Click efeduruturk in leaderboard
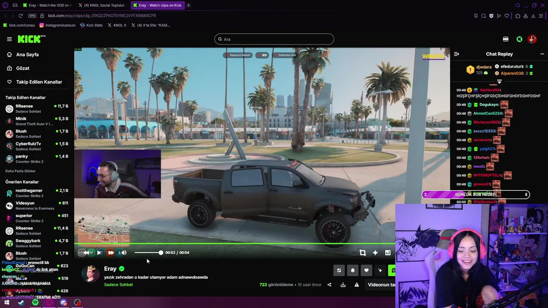Screen dimensions: 548x308 coord(512,67)
